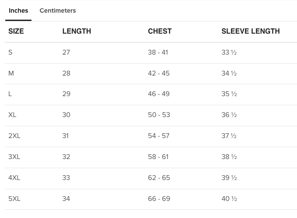The width and height of the screenshot is (297, 218).
Task: Click the 66 - 69 chest measurement
Action: (x=159, y=199)
